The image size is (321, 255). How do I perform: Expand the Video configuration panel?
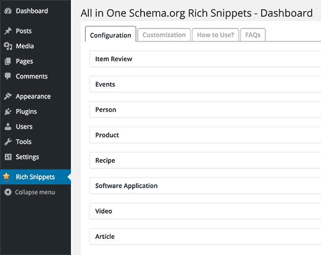coord(205,211)
